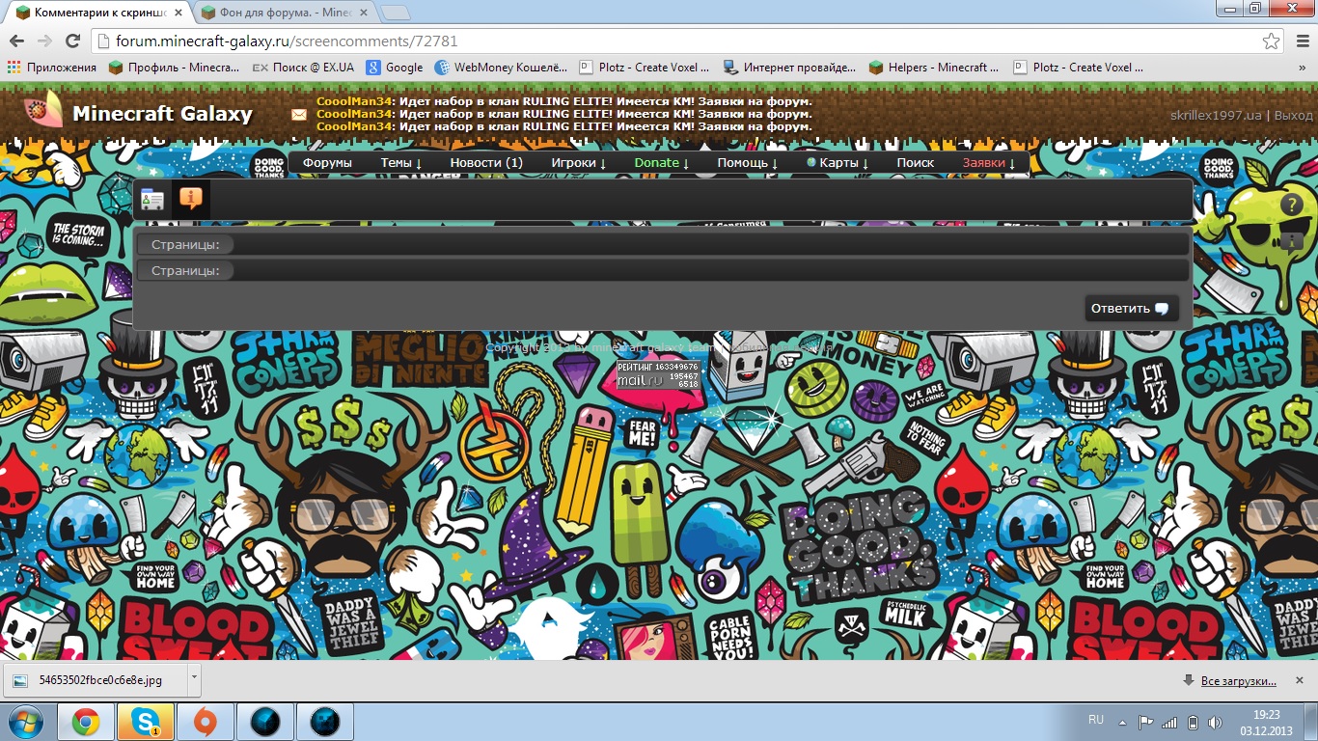Open the Chrome menu hamburger icon
The height and width of the screenshot is (741, 1318).
pyautogui.click(x=1300, y=41)
